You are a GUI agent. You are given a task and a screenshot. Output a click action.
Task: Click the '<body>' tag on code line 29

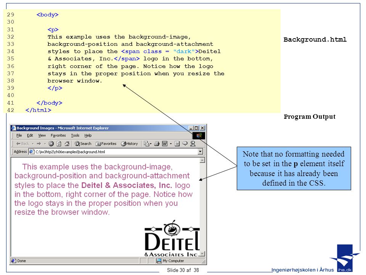[47, 15]
